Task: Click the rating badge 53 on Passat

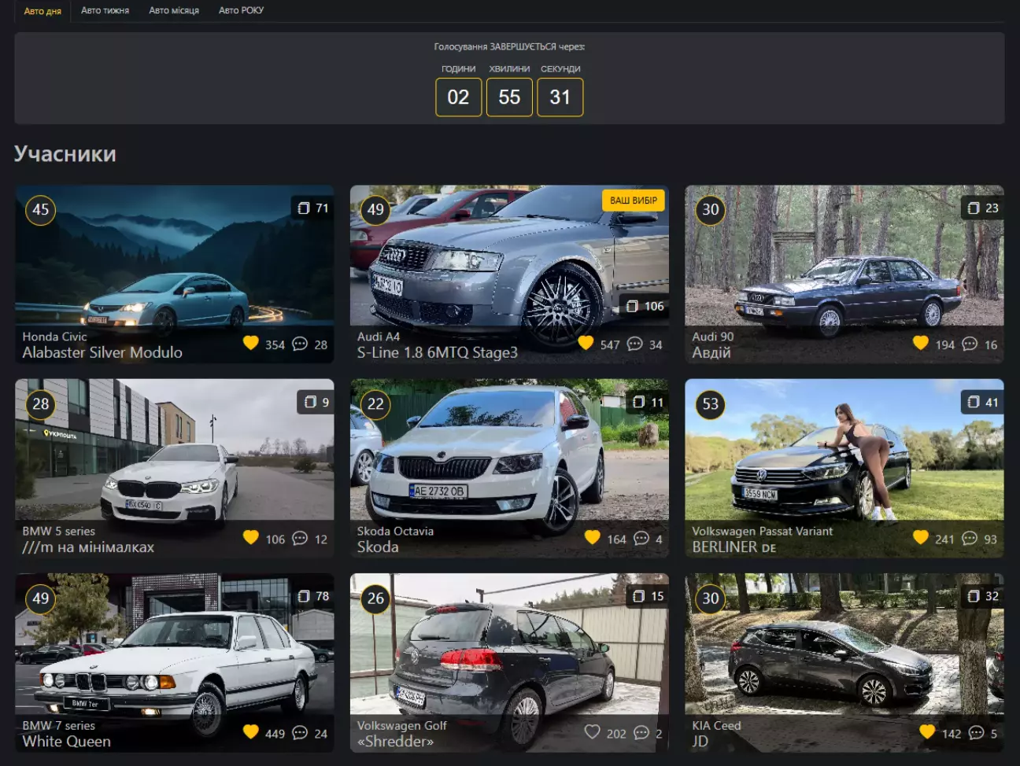Action: click(710, 404)
